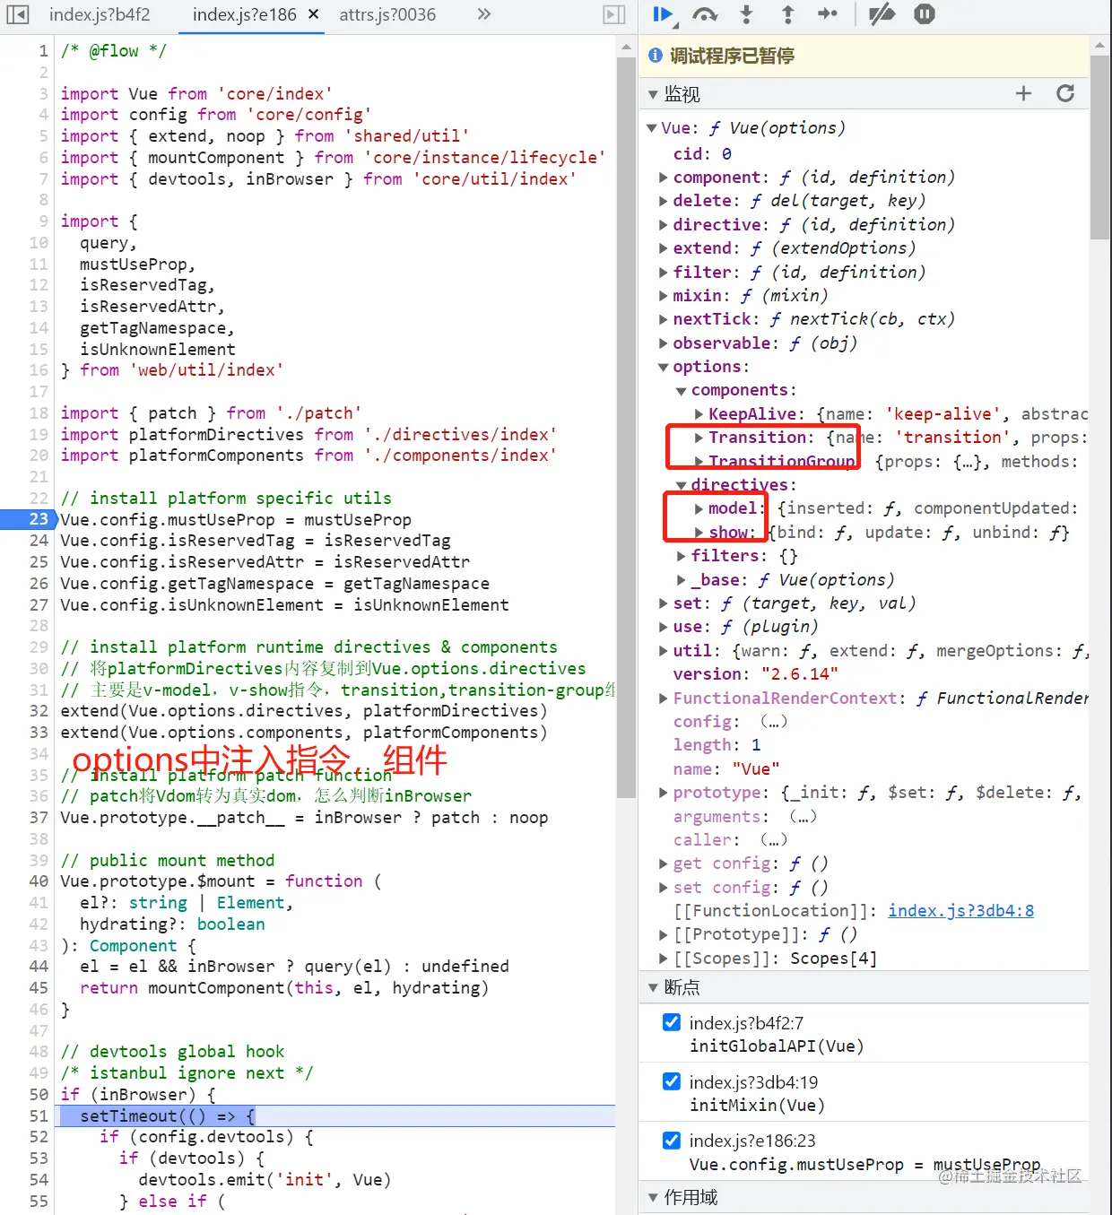Toggle the file navigator sidebar icon
The height and width of the screenshot is (1215, 1112).
click(17, 14)
